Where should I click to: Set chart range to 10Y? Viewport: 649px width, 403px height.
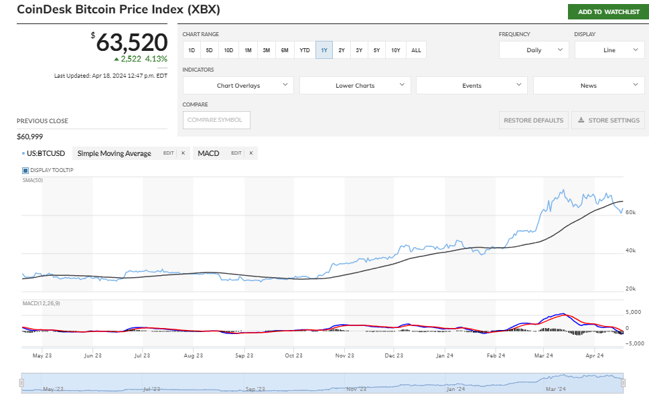(x=396, y=50)
